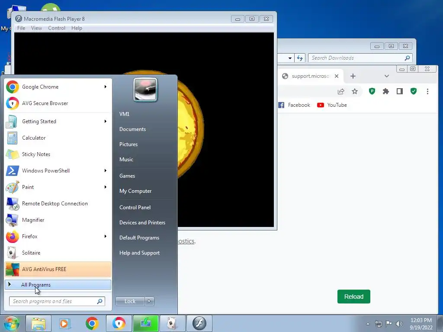Click the green P shield extension
The image size is (443, 332).
pyautogui.click(x=372, y=91)
